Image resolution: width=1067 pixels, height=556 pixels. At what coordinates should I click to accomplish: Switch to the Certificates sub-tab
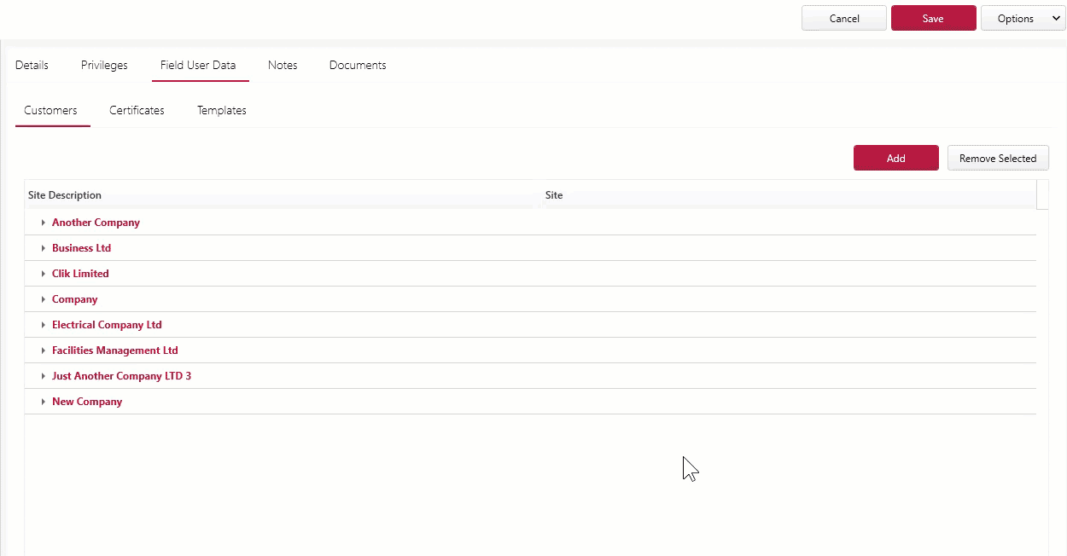[137, 110]
